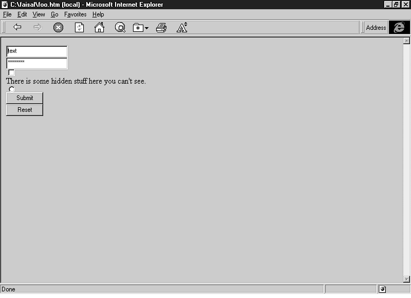Stop page loading with the Stop icon
Image resolution: width=411 pixels, height=298 pixels.
click(59, 28)
